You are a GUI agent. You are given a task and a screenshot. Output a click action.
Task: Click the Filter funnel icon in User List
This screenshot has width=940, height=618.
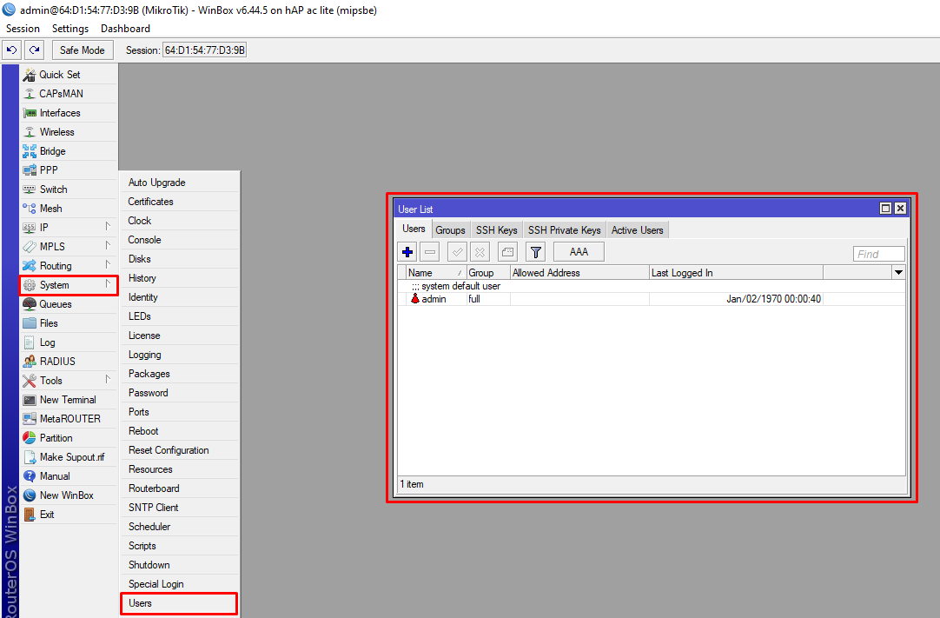tap(536, 252)
